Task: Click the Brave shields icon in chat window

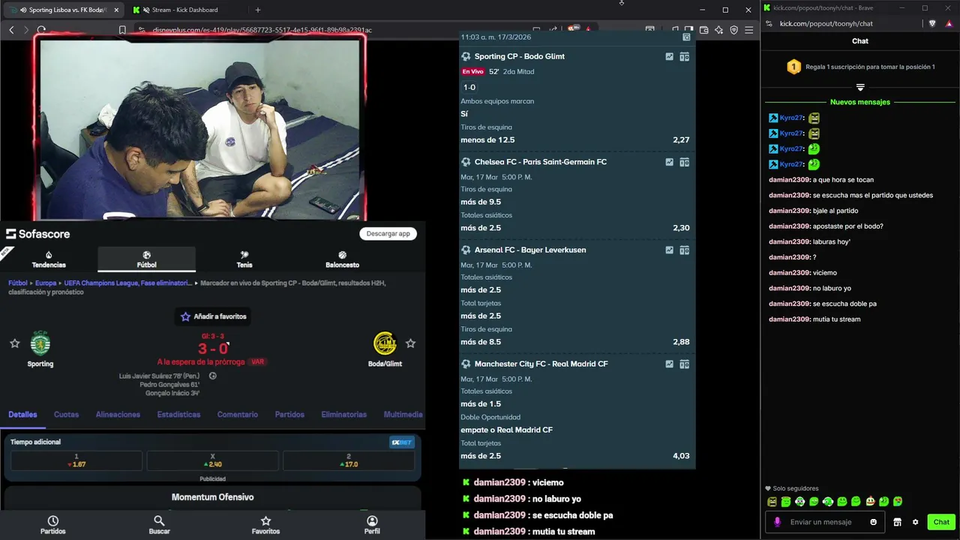Action: [932, 23]
